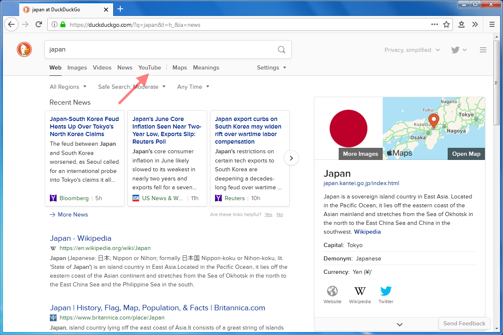Viewport: 503px width, 335px height.
Task: Click the 'Open Map' button
Action: point(466,154)
